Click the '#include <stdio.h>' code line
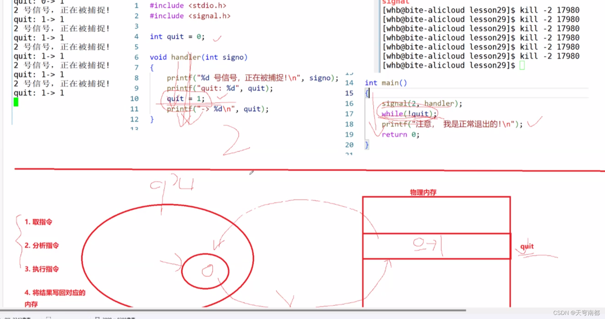The width and height of the screenshot is (605, 319). [x=188, y=5]
